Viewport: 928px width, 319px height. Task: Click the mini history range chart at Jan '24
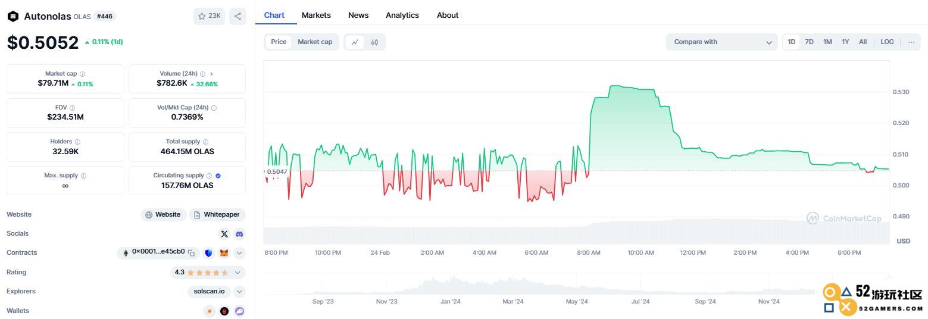point(451,302)
